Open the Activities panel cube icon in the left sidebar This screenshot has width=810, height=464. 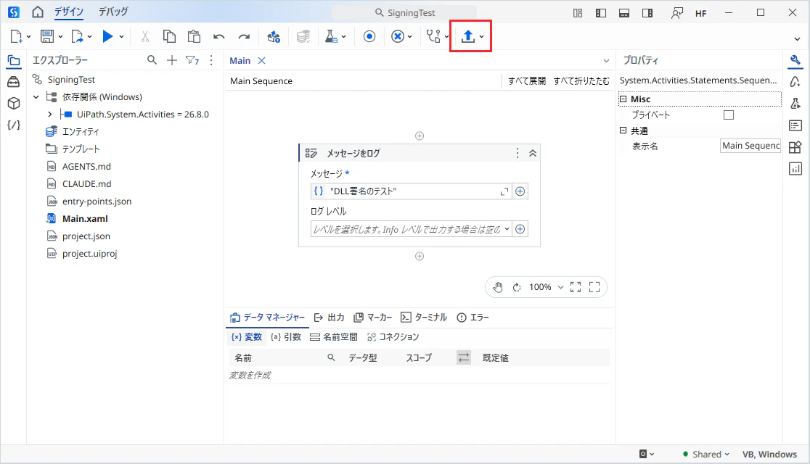point(14,103)
